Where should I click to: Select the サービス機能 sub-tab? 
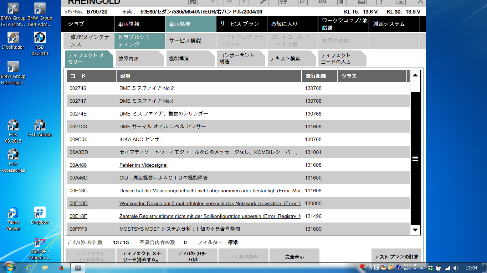(x=190, y=41)
